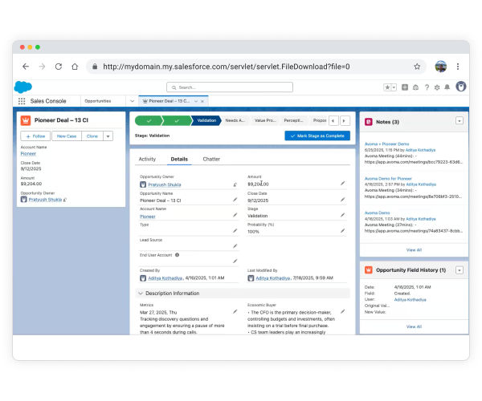Open the browser home icon

(75, 67)
